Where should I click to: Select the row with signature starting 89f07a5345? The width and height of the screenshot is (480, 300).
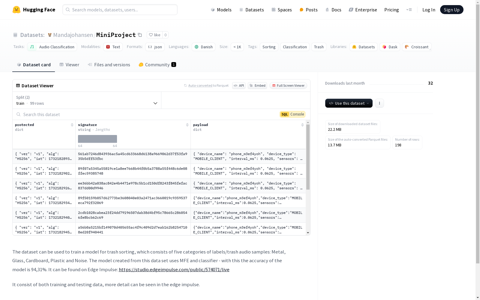[159, 171]
